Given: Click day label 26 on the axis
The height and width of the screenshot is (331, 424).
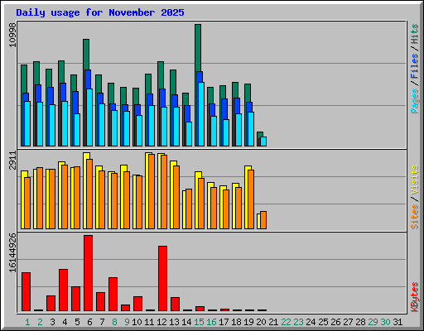Looking at the screenshot, I should click(x=335, y=322).
